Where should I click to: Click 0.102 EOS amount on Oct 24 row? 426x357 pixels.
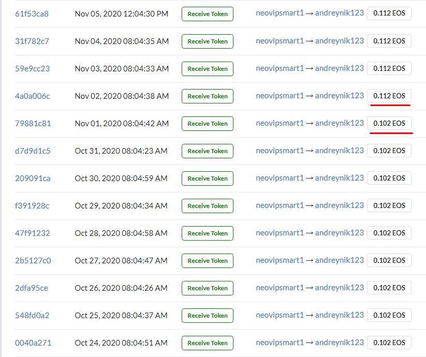pyautogui.click(x=389, y=343)
